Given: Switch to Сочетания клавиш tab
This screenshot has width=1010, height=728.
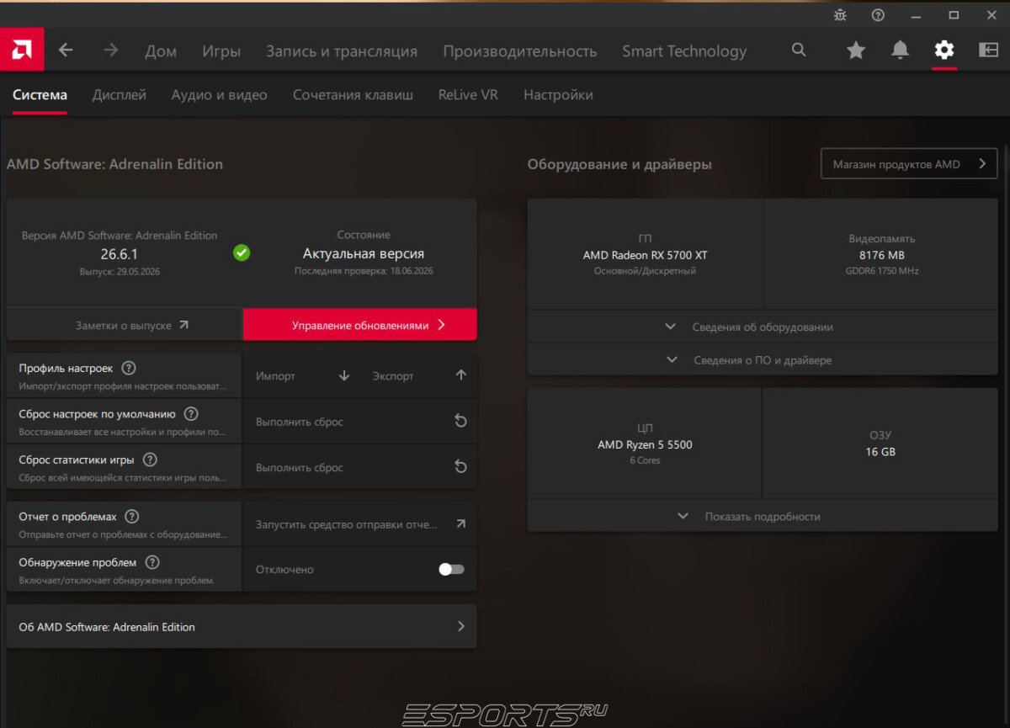Looking at the screenshot, I should pos(353,95).
